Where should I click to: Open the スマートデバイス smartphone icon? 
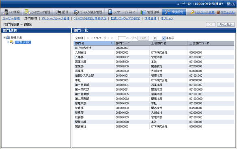pyautogui.click(x=110, y=12)
